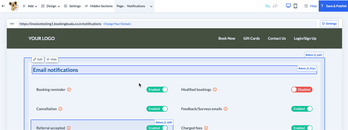Click the Change Your Domain link
Image resolution: width=348 pixels, height=130 pixels.
coord(117,24)
